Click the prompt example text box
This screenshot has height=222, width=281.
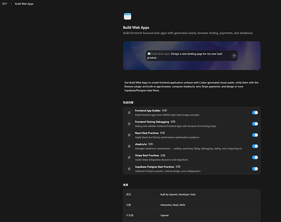point(192,55)
